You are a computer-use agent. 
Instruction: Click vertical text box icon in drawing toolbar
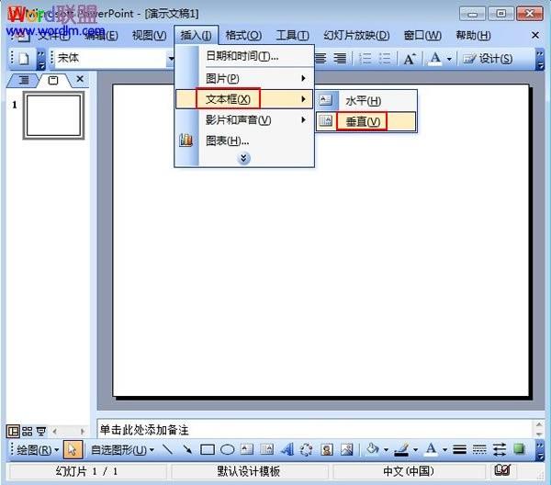[x=266, y=449]
